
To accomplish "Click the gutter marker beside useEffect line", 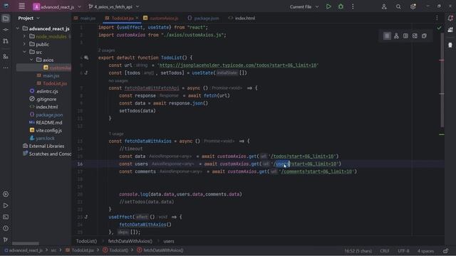I will click(x=86, y=217).
